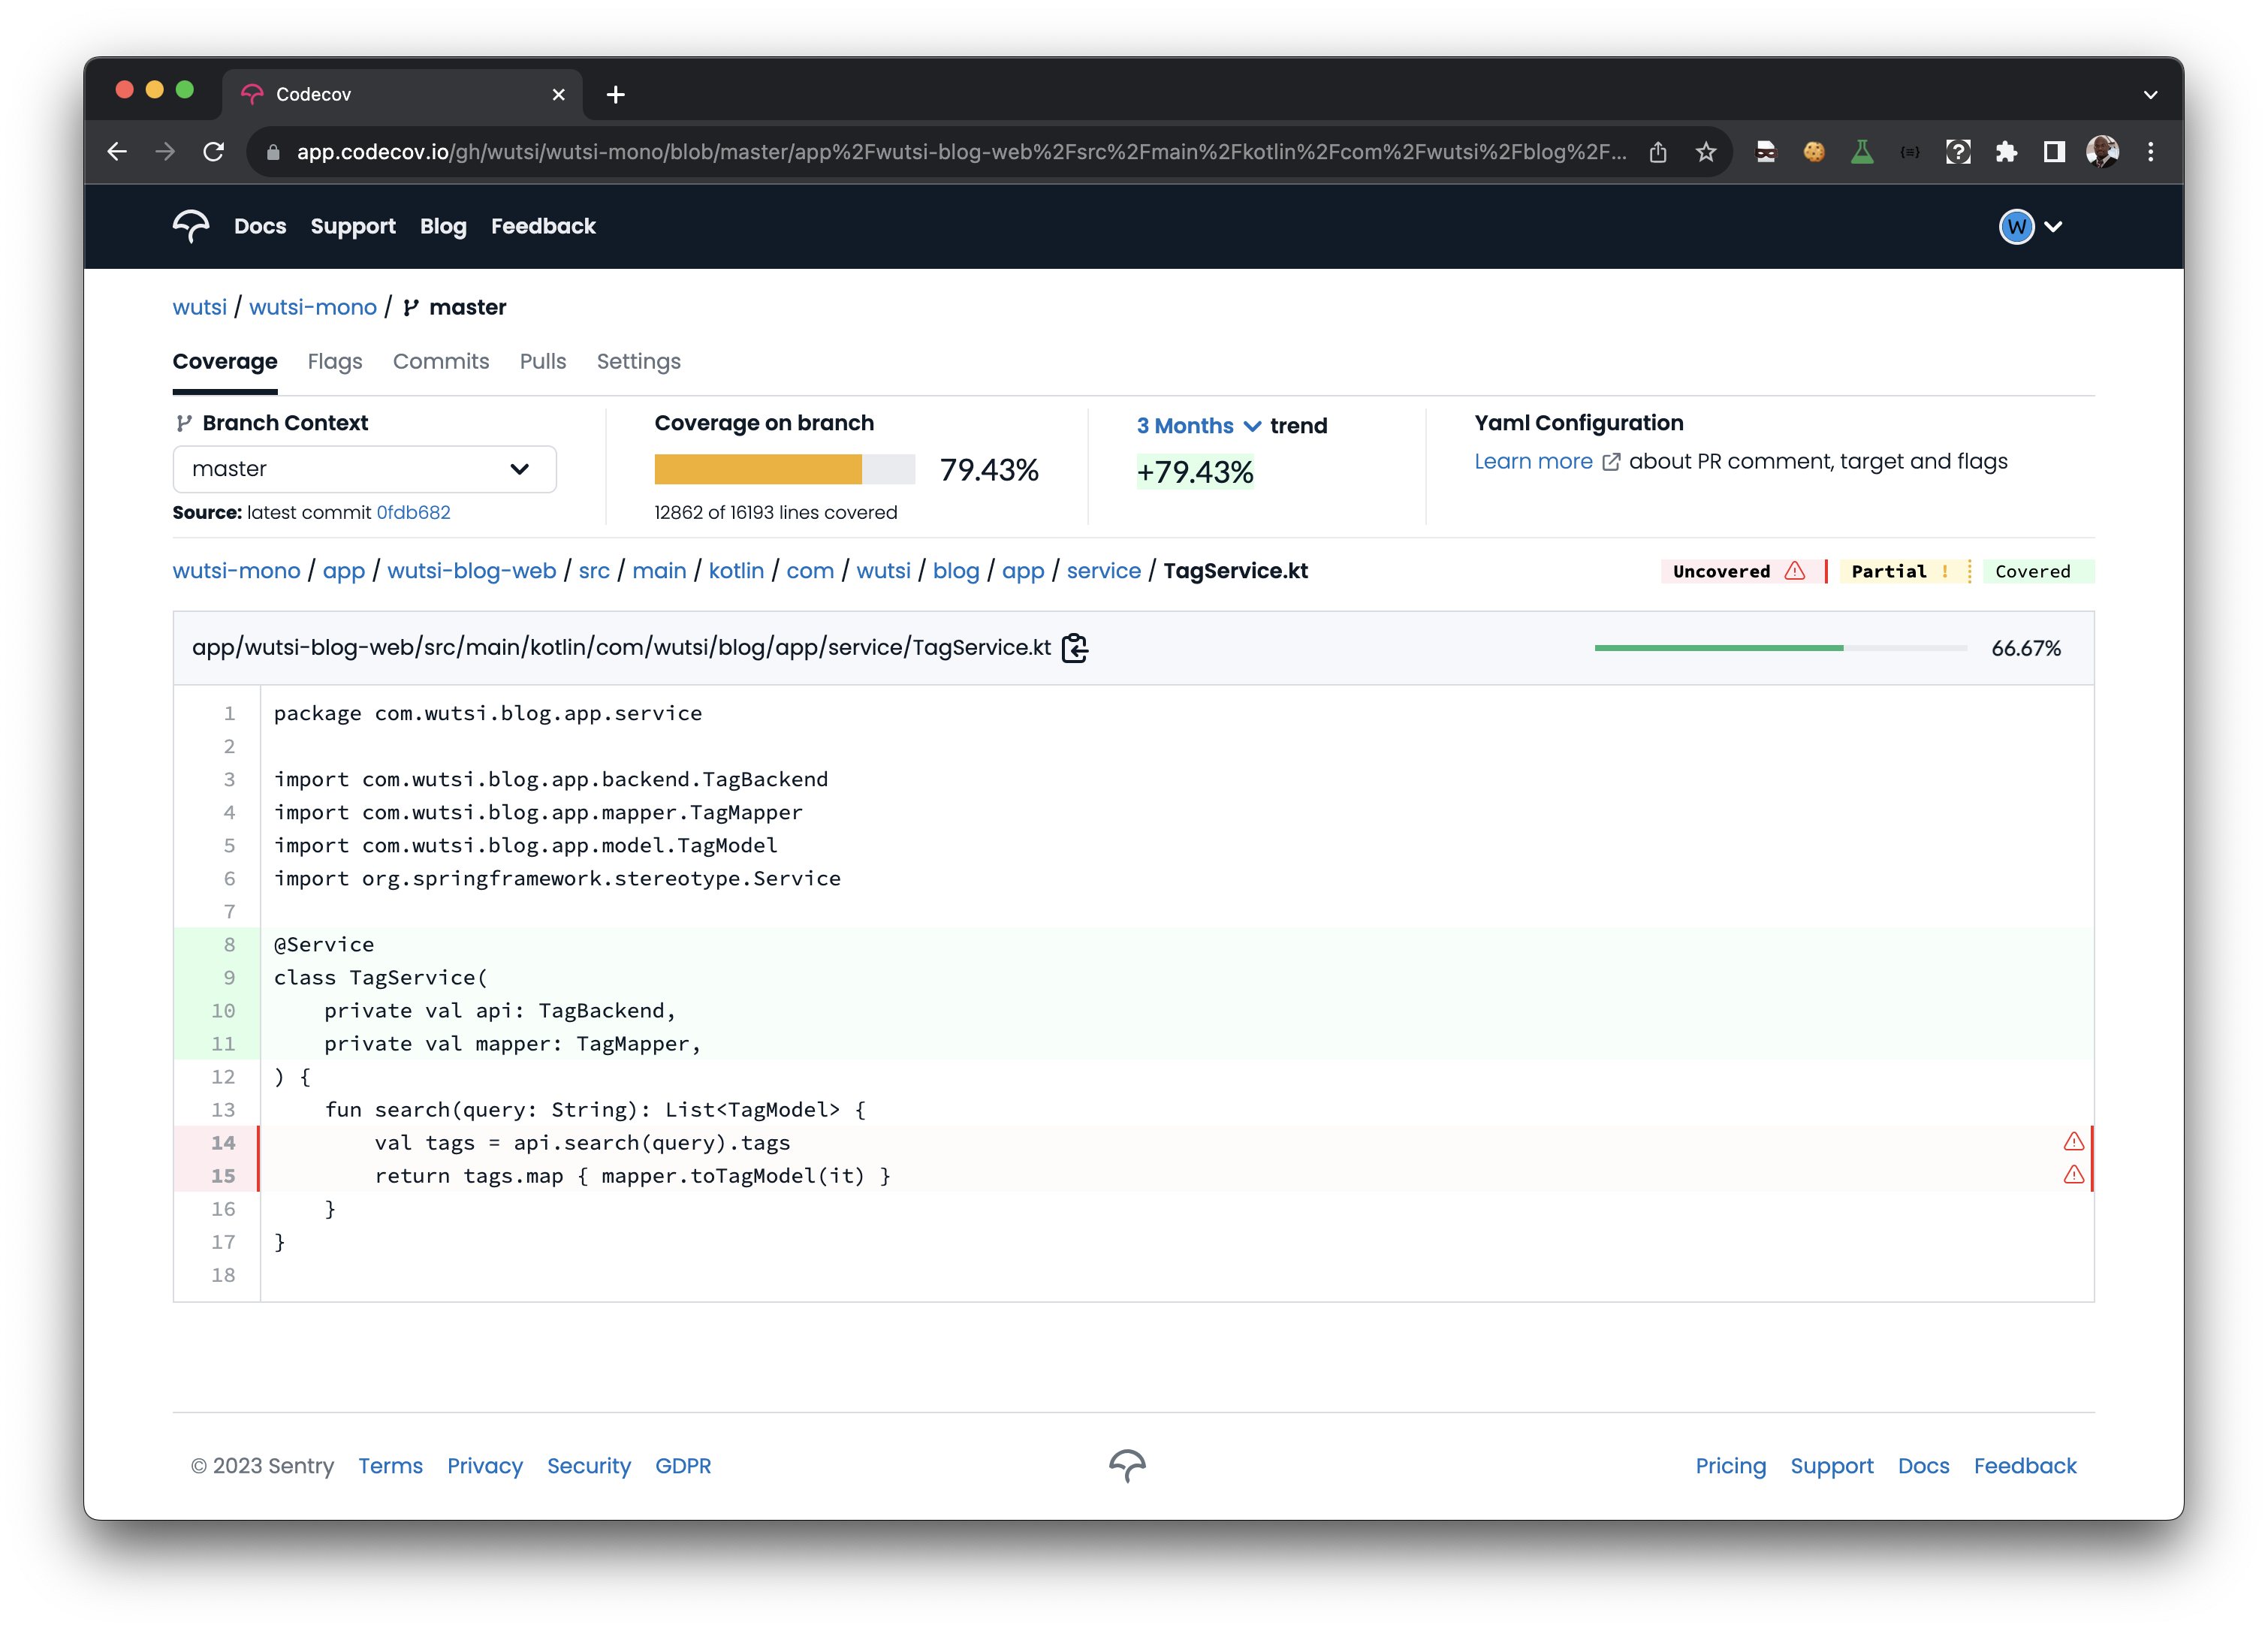Bookmark this page with the star icon
Image resolution: width=2268 pixels, height=1631 pixels.
tap(1706, 152)
